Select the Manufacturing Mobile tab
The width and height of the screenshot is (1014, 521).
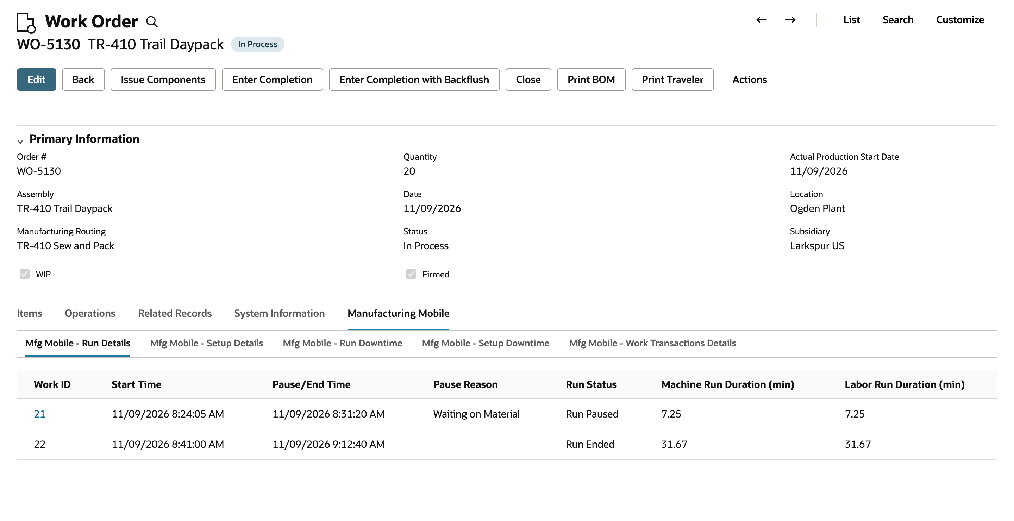[398, 313]
